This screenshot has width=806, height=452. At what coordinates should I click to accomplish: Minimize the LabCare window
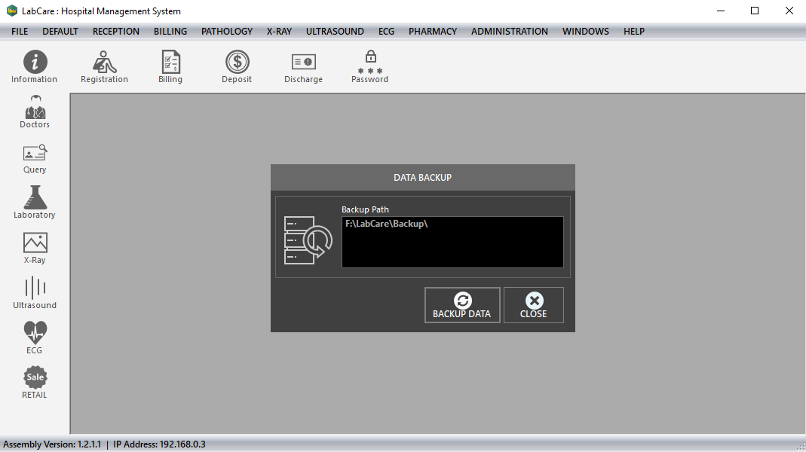click(x=721, y=11)
